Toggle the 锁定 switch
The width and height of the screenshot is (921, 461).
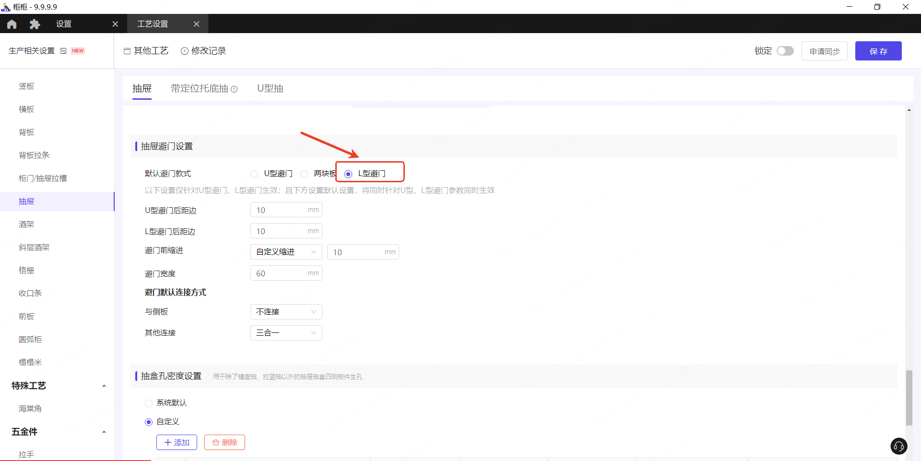pos(785,51)
